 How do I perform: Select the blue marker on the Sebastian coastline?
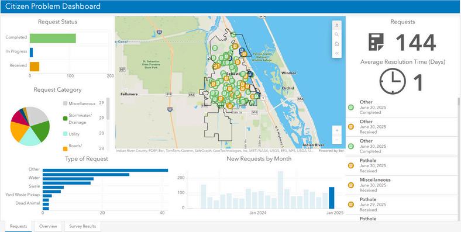pos(250,74)
